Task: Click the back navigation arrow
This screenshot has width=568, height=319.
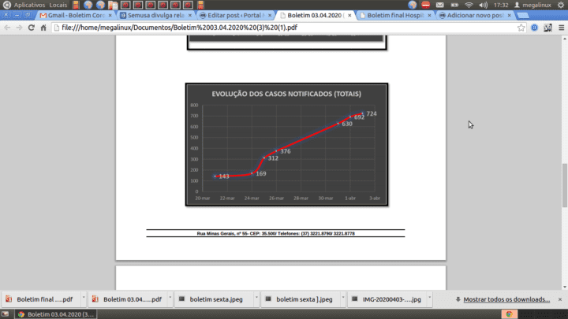Action: pos(7,28)
